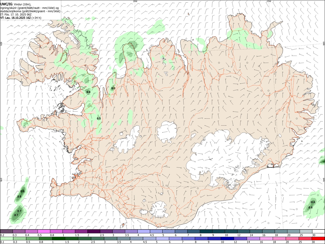Pick the red swatch between 25 and 30
The width and height of the screenshot is (325, 244).
(305, 238)
